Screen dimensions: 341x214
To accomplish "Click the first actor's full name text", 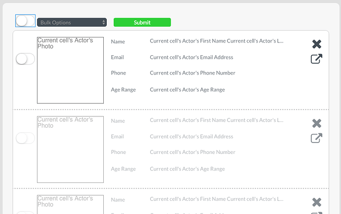I will (216, 41).
